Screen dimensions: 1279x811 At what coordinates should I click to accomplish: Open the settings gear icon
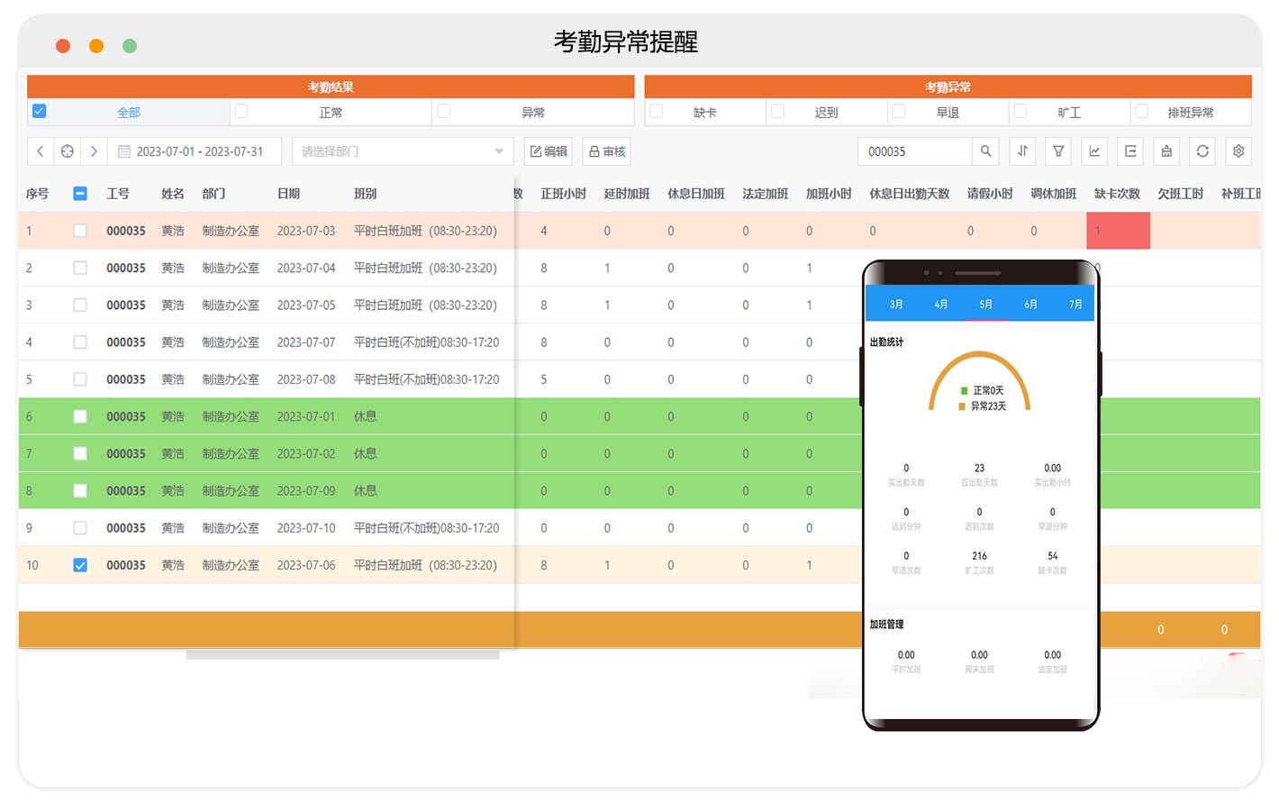point(1238,151)
